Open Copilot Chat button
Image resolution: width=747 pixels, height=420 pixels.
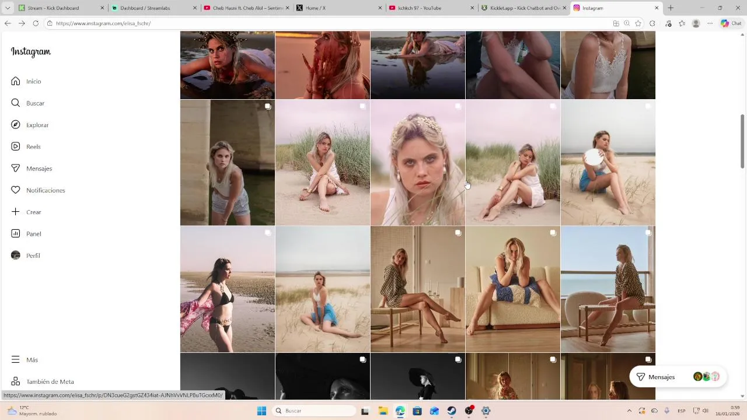731,23
